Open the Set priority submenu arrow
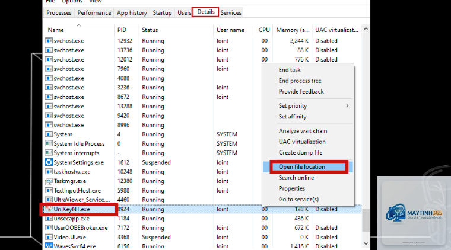 click(x=347, y=105)
